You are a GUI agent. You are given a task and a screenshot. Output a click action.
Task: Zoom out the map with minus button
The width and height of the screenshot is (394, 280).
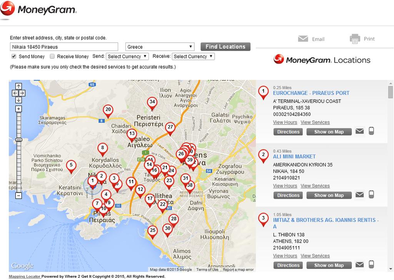coord(18,196)
